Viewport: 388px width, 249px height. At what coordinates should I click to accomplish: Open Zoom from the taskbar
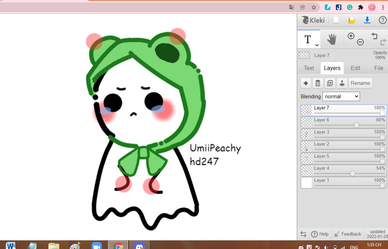pyautogui.click(x=97, y=246)
